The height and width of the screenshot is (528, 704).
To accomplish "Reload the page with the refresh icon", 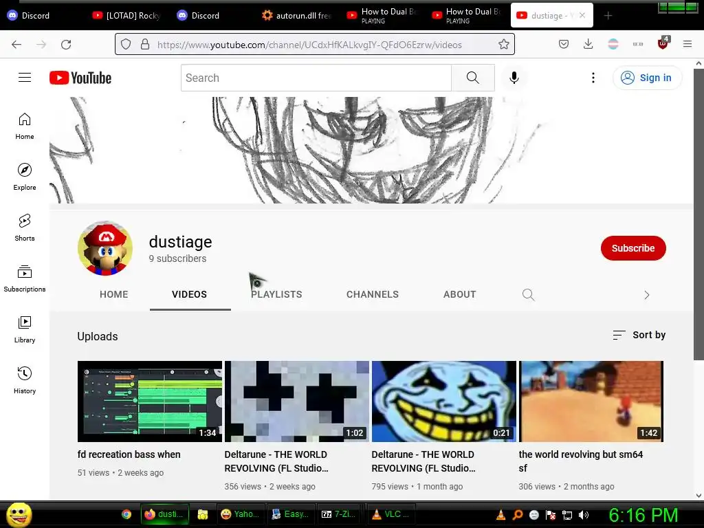I will point(66,45).
